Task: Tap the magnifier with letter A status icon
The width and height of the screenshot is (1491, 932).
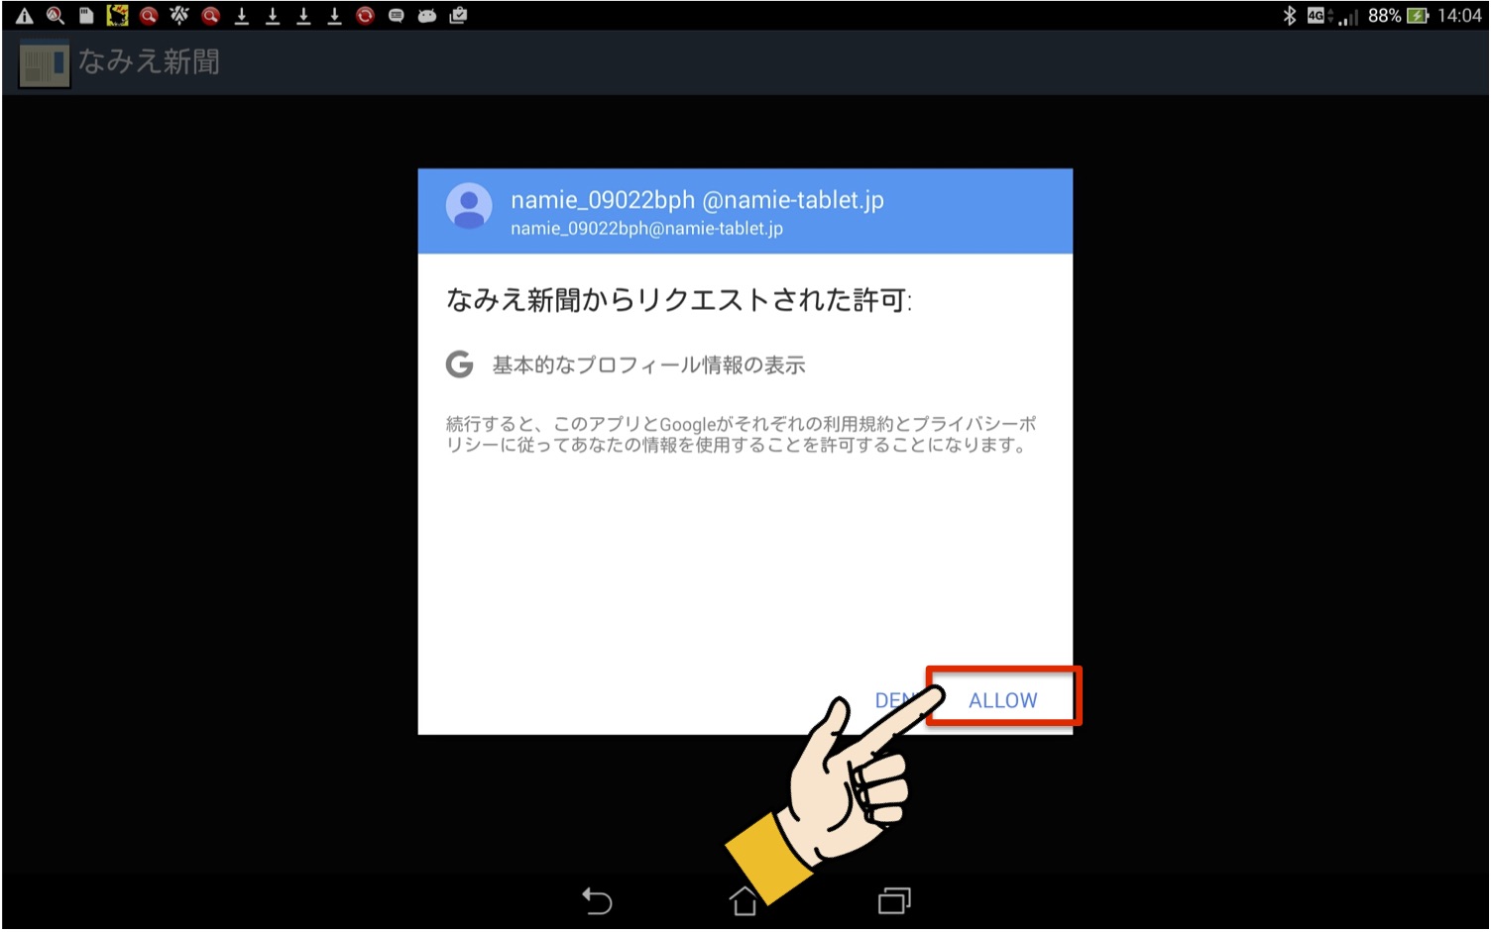Action: (56, 16)
